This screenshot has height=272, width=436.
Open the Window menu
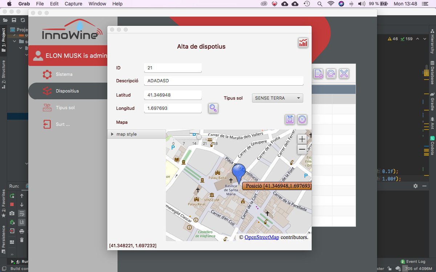(97, 4)
